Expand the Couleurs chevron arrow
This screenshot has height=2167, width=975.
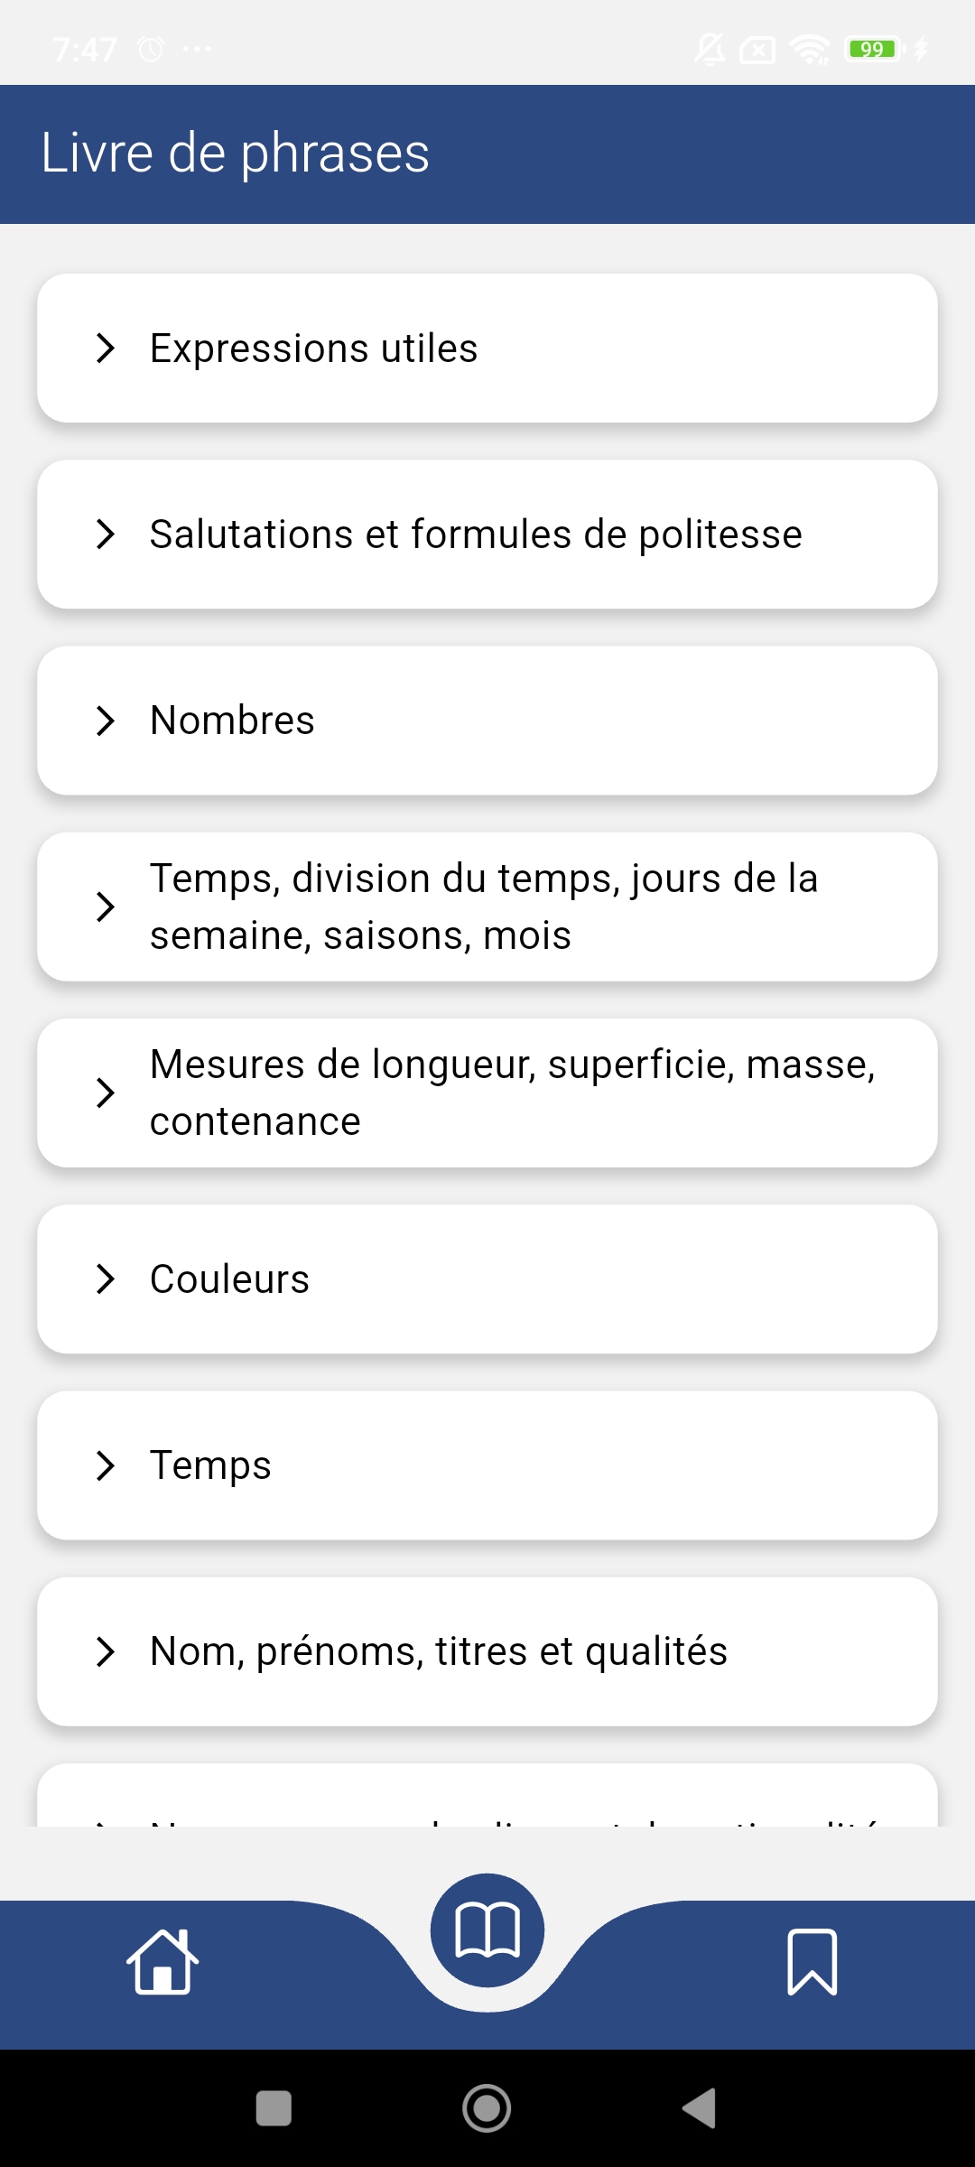pos(106,1279)
